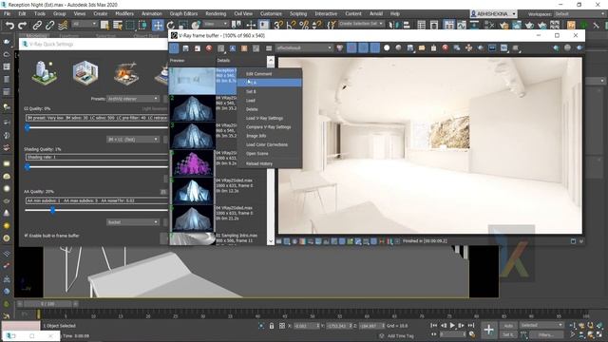Viewport: 608px width, 342px height.
Task: Click the history list scroll-down arrow
Action: tap(271, 240)
